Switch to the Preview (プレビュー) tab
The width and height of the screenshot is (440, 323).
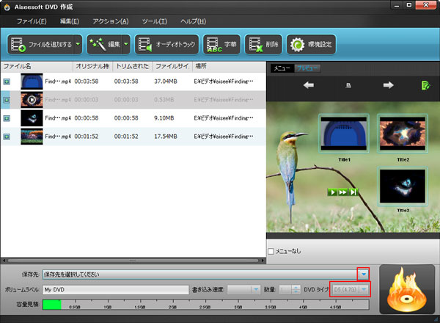307,68
